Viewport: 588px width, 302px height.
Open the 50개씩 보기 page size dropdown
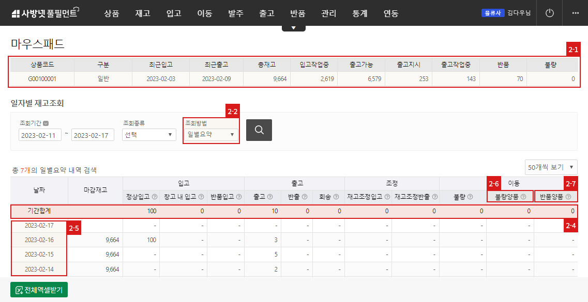click(x=551, y=167)
